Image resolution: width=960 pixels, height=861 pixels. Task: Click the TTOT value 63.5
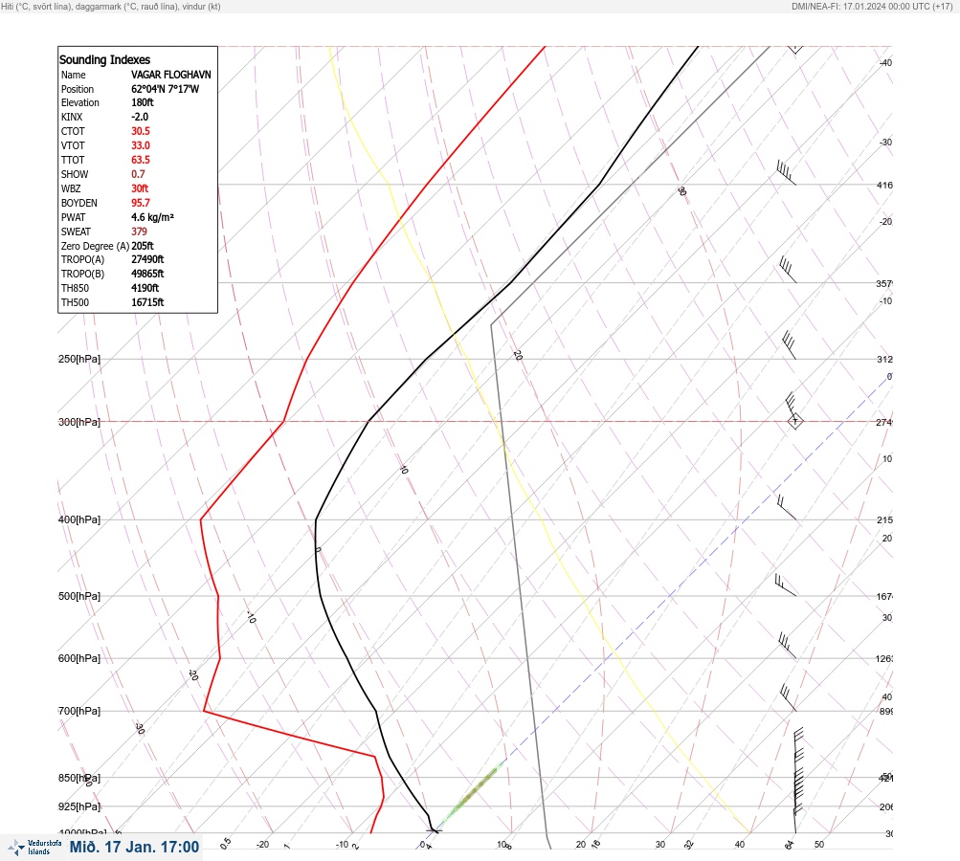[140, 160]
